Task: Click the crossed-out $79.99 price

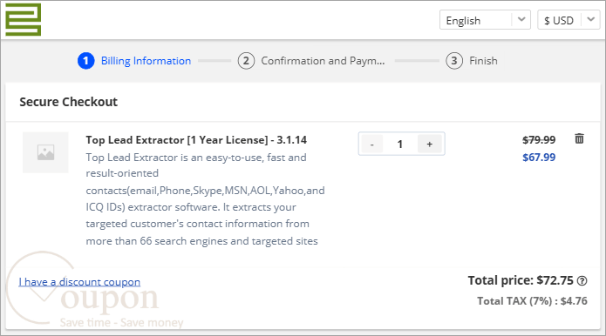Action: [x=539, y=139]
